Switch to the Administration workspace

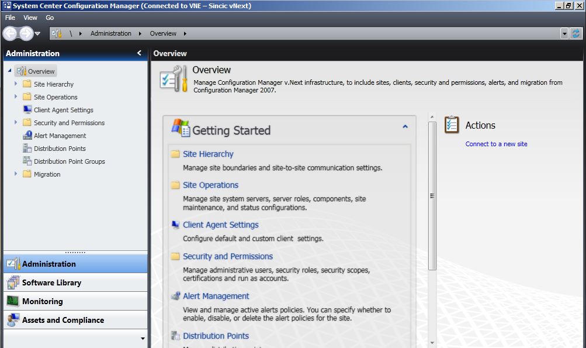[x=75, y=264]
